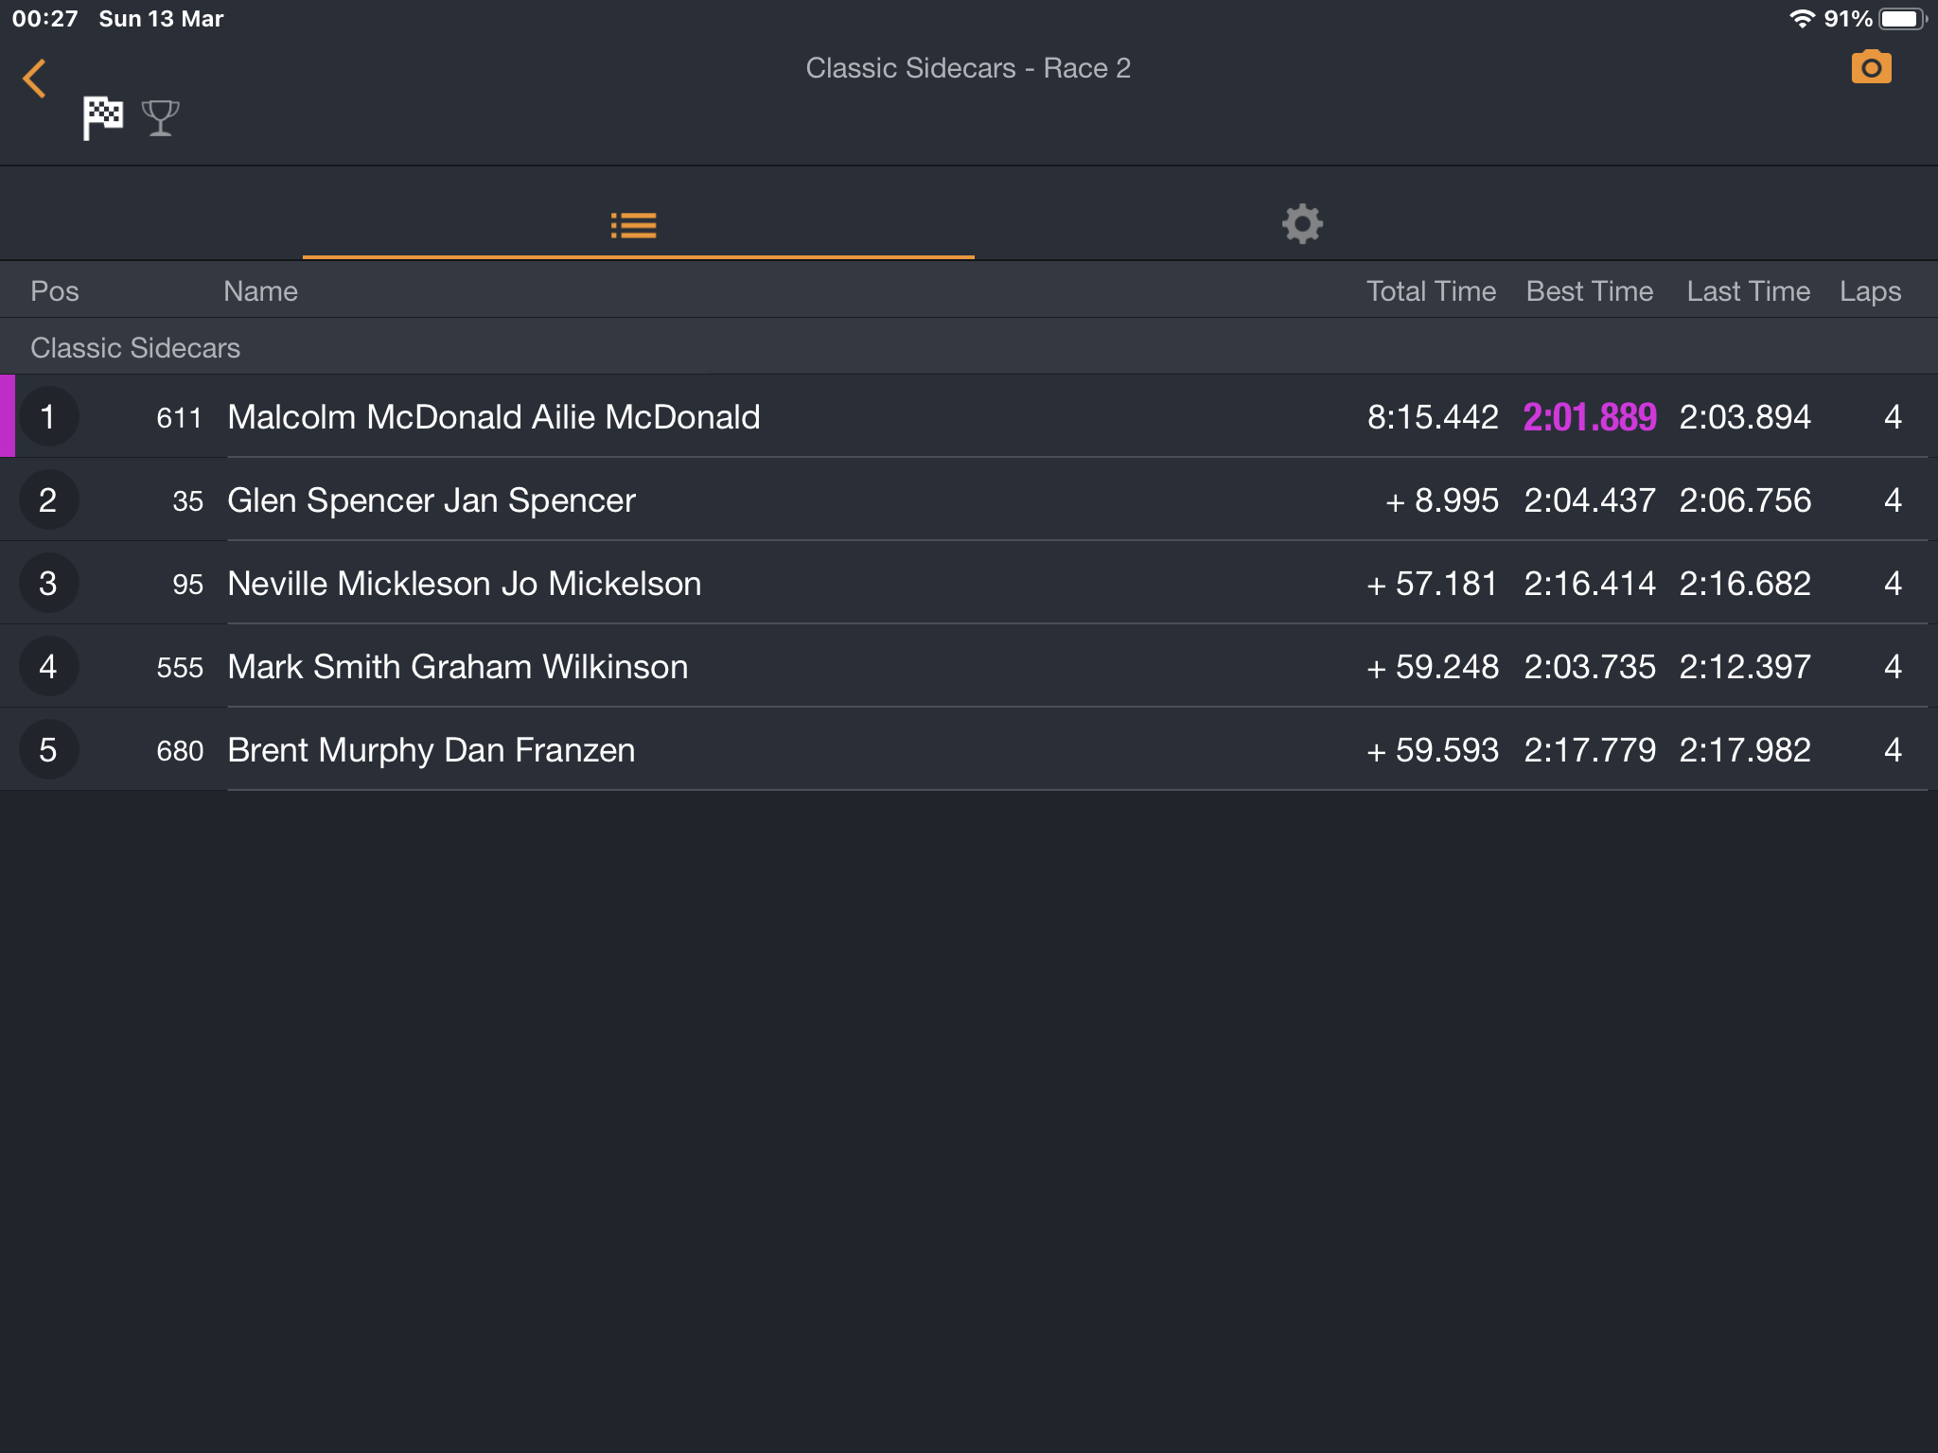Click last time 2:12.397

pos(1745,667)
